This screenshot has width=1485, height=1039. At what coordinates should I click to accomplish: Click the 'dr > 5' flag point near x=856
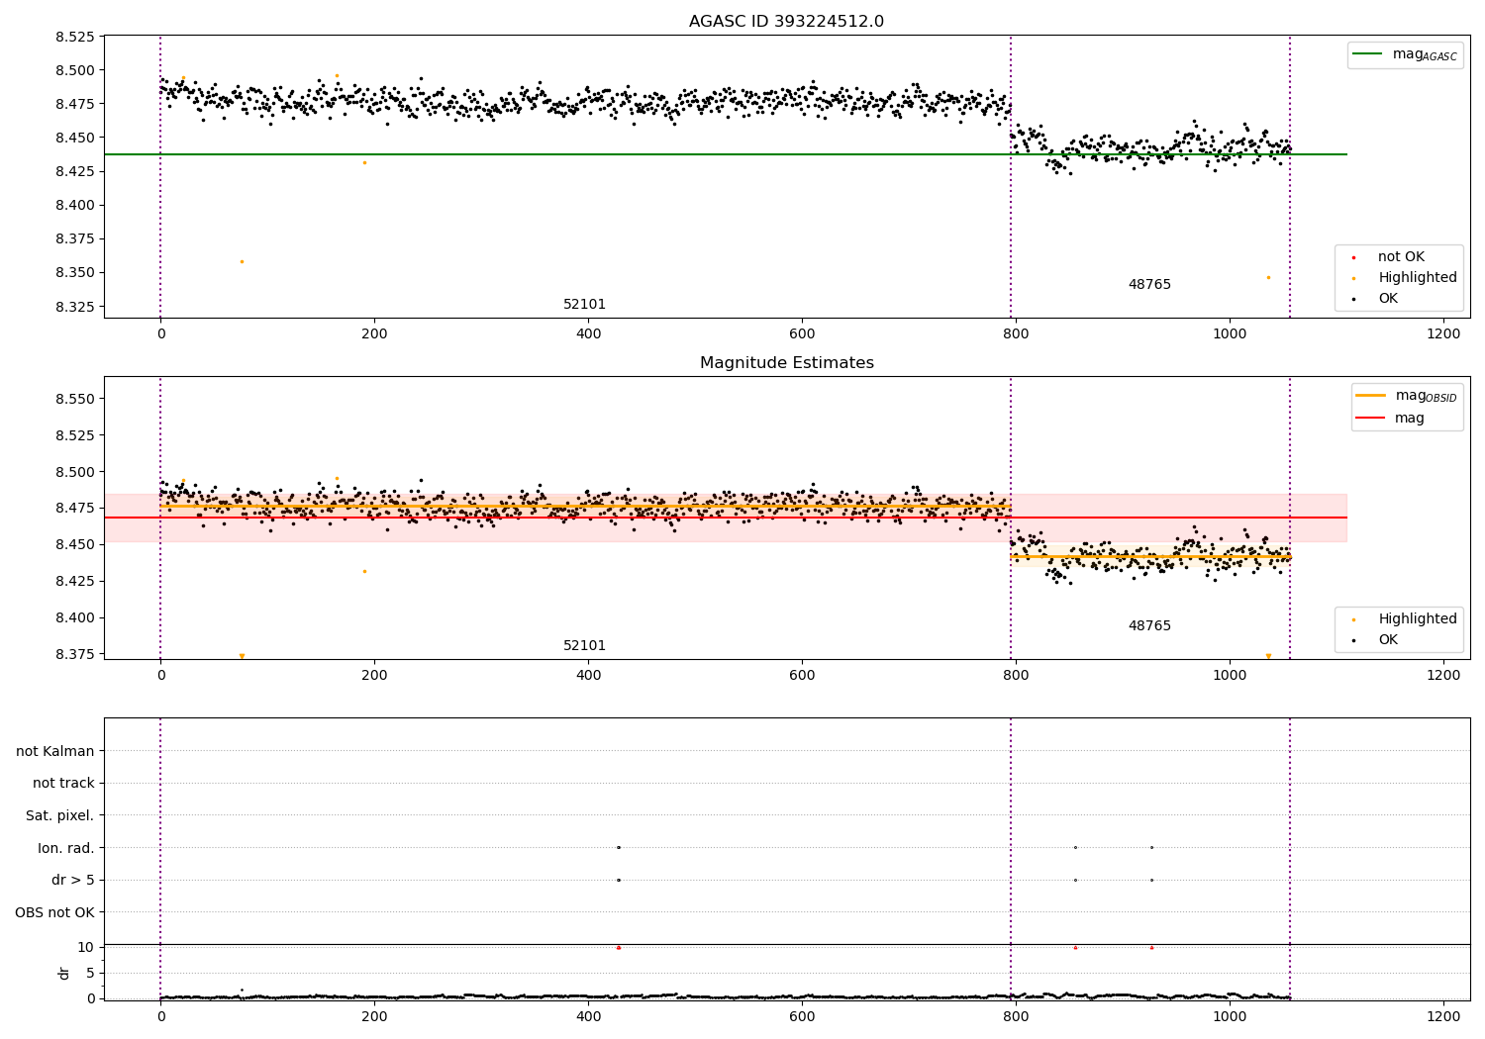pos(1075,880)
